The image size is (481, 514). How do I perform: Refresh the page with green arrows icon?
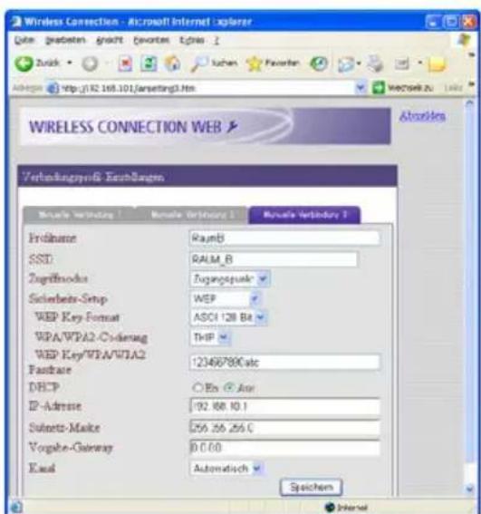(x=149, y=63)
